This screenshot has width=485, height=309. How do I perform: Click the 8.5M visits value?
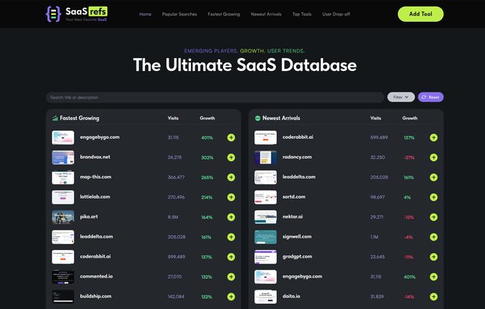173,217
